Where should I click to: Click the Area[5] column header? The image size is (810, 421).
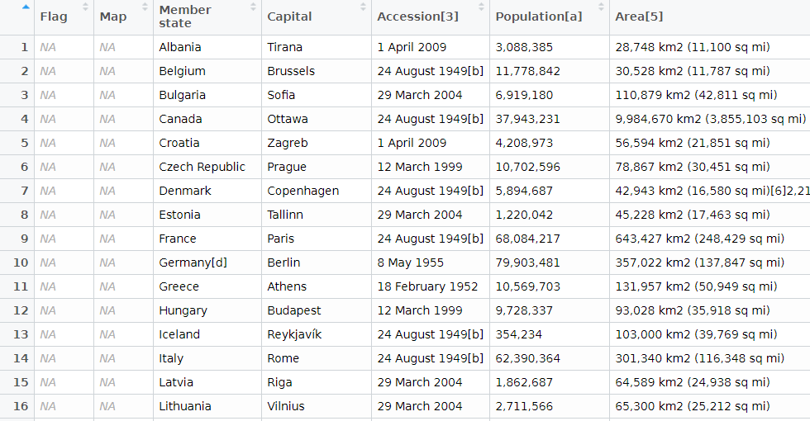coord(639,17)
